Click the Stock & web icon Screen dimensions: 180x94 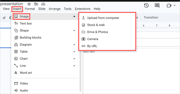pos(84,25)
